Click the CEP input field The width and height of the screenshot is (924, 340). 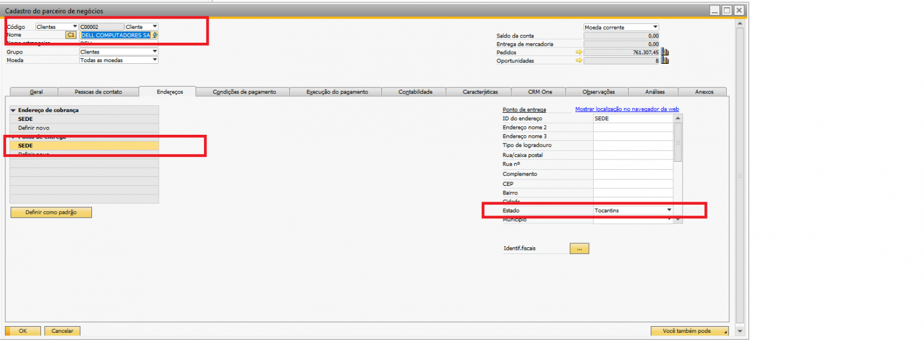tap(632, 184)
